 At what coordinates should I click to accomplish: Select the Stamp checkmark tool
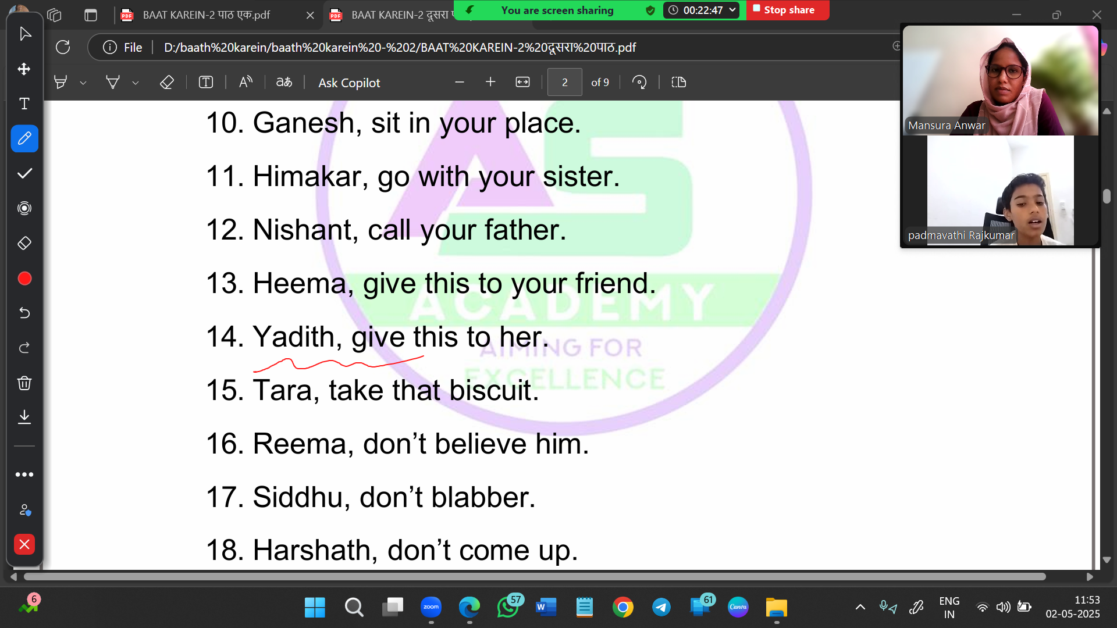(24, 174)
